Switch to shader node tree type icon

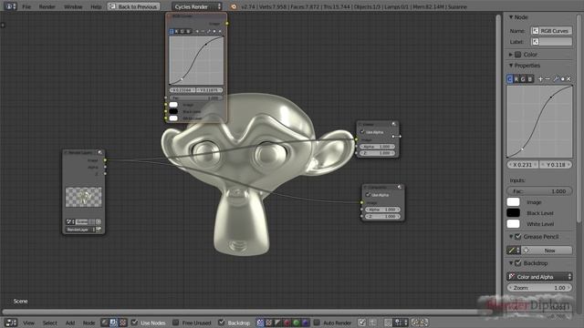[x=105, y=323]
